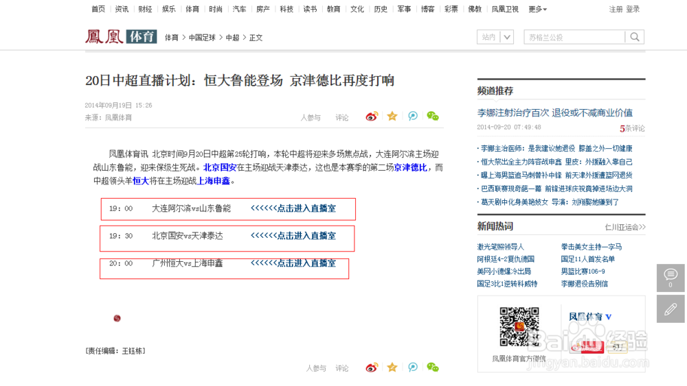Click hot word 男篮比赛106-9

(583, 272)
